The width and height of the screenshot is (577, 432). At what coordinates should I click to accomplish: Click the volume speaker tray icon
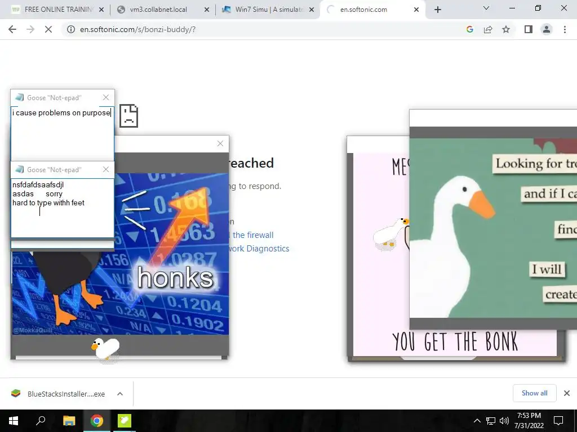tap(504, 421)
